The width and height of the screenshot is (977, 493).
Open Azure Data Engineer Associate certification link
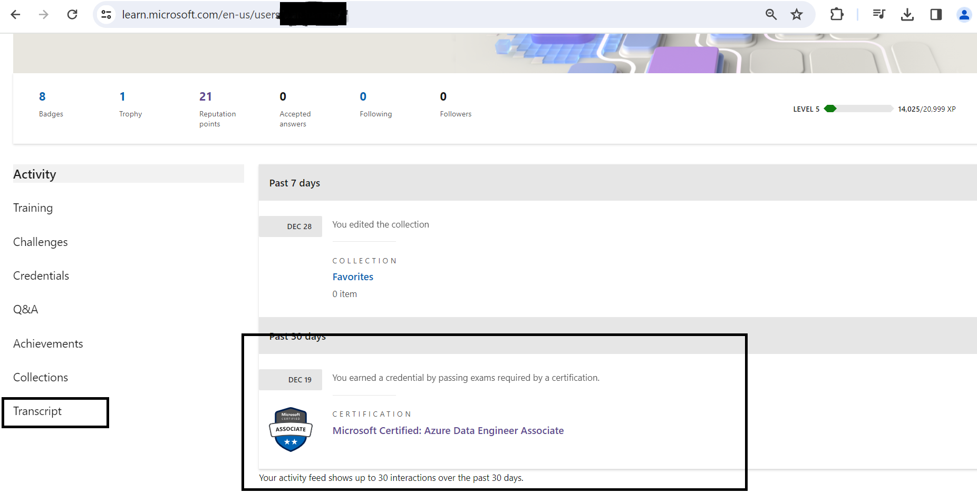(x=448, y=431)
